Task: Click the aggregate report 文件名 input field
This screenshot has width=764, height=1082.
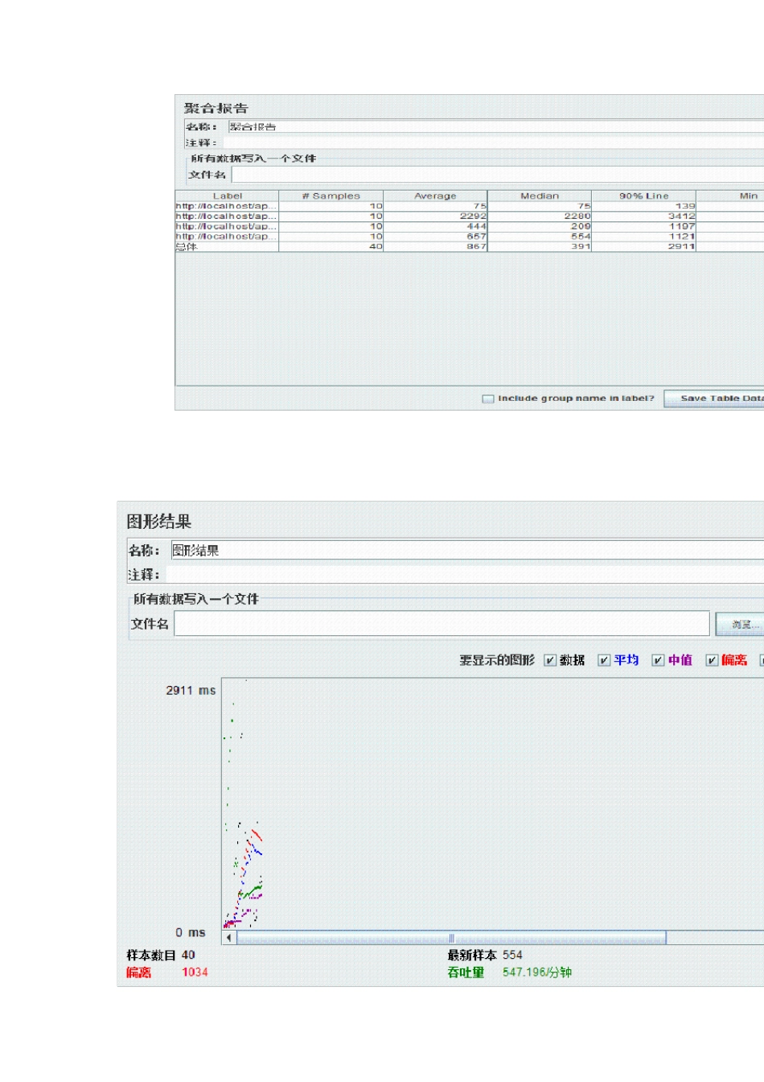Action: (x=498, y=175)
